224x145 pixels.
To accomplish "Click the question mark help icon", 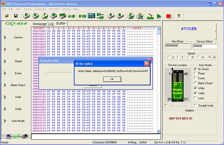I will (x=178, y=16).
